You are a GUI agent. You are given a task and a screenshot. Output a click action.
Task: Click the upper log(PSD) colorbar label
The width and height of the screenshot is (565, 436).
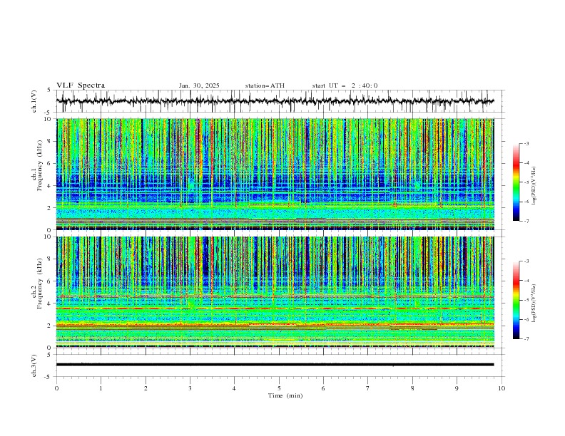tap(534, 186)
